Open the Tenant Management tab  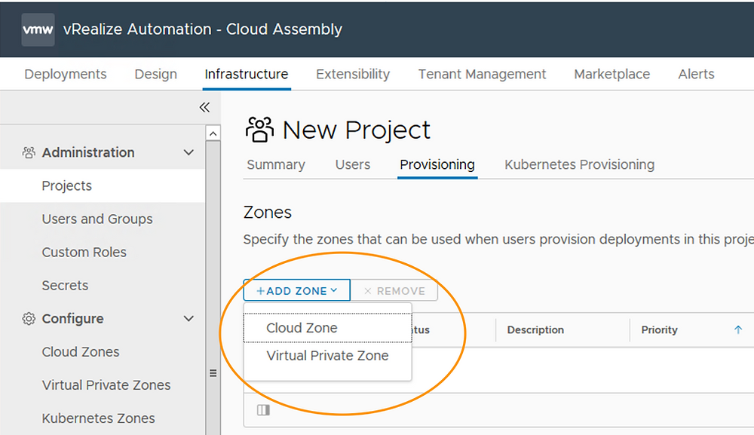tap(482, 74)
